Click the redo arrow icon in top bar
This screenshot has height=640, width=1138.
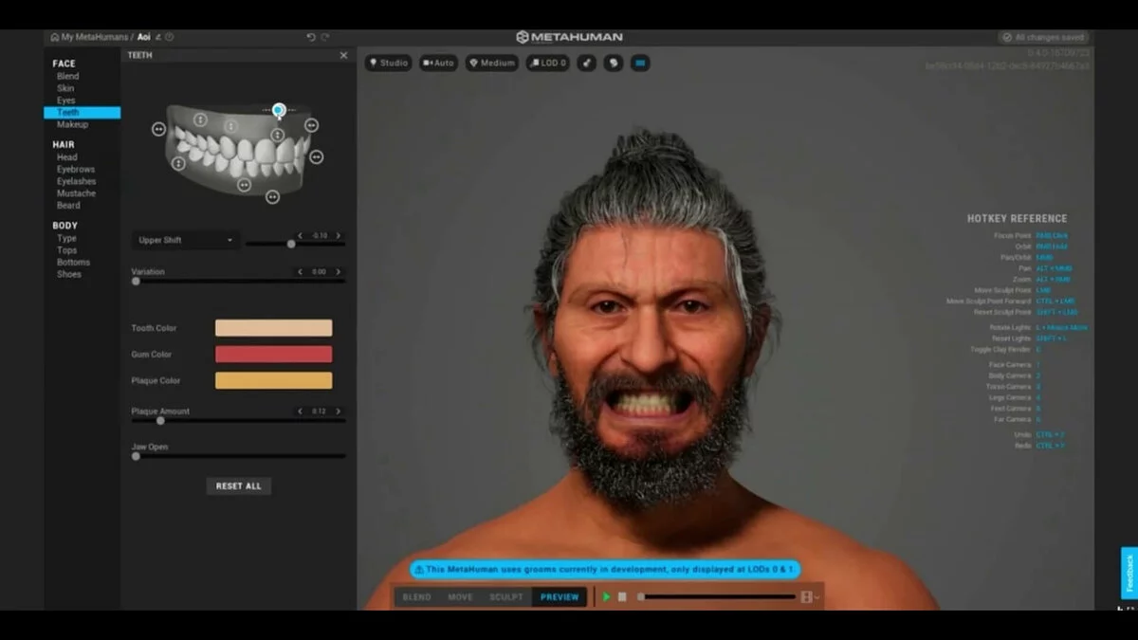point(325,37)
